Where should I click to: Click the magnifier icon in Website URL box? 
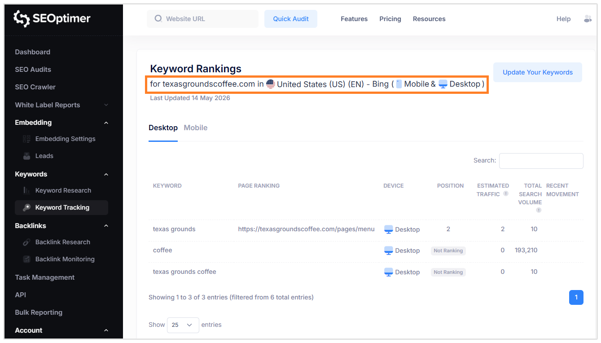[x=158, y=19]
